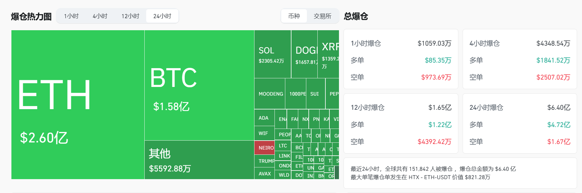Click the $1841.52万 long value
The height and width of the screenshot is (193, 582).
click(x=553, y=60)
